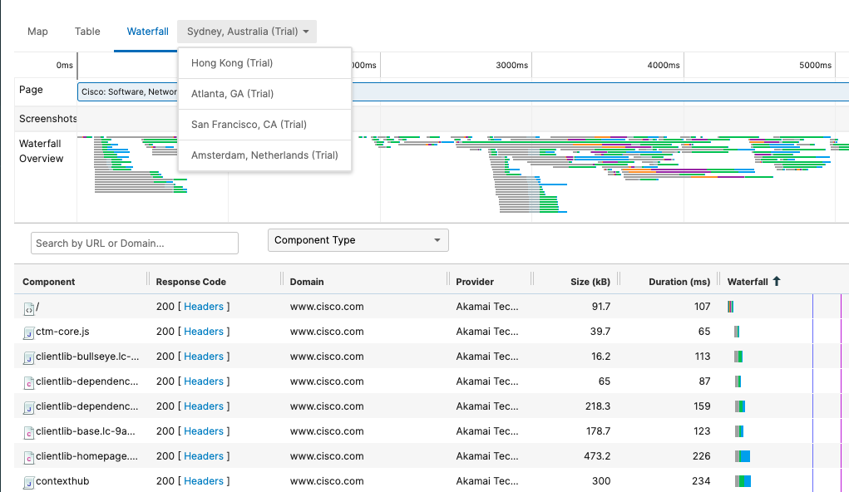Viewport: 849px width, 492px height.
Task: Open Headers link for ctm-core.js
Action: 204,332
